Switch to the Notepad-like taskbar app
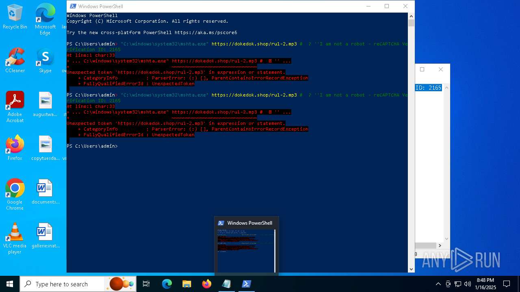Image resolution: width=520 pixels, height=292 pixels. [x=227, y=284]
